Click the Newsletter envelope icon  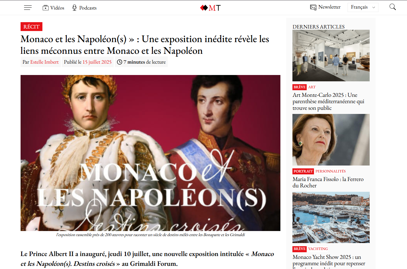tap(313, 7)
